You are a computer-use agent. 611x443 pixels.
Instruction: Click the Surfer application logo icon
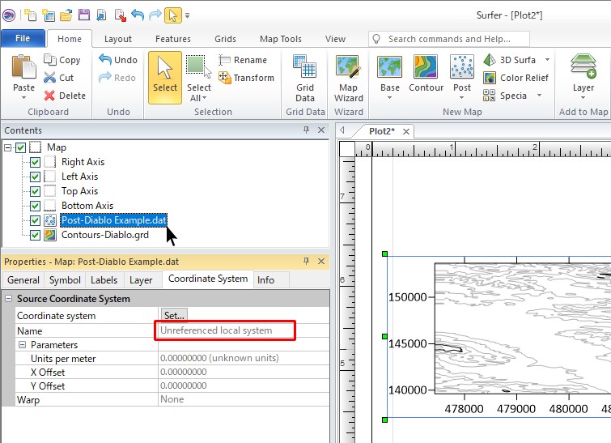pos(9,15)
